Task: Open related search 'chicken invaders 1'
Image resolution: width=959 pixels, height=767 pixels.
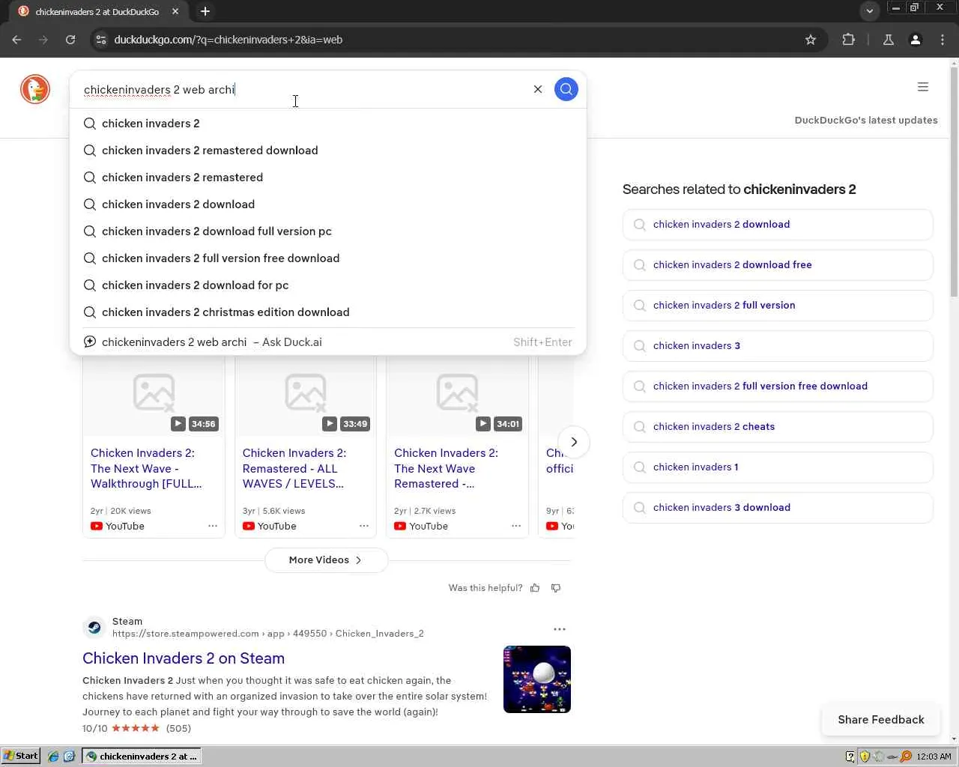Action: pyautogui.click(x=778, y=467)
